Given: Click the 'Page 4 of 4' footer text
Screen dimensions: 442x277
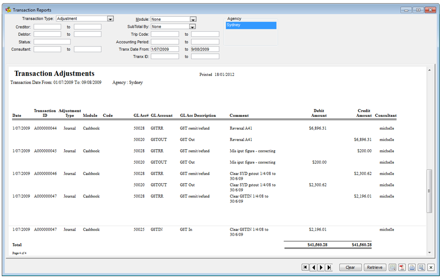Looking at the screenshot, I should click(19, 253).
